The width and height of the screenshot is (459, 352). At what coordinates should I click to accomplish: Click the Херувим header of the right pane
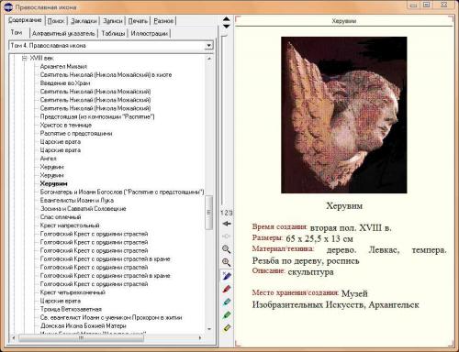(344, 21)
